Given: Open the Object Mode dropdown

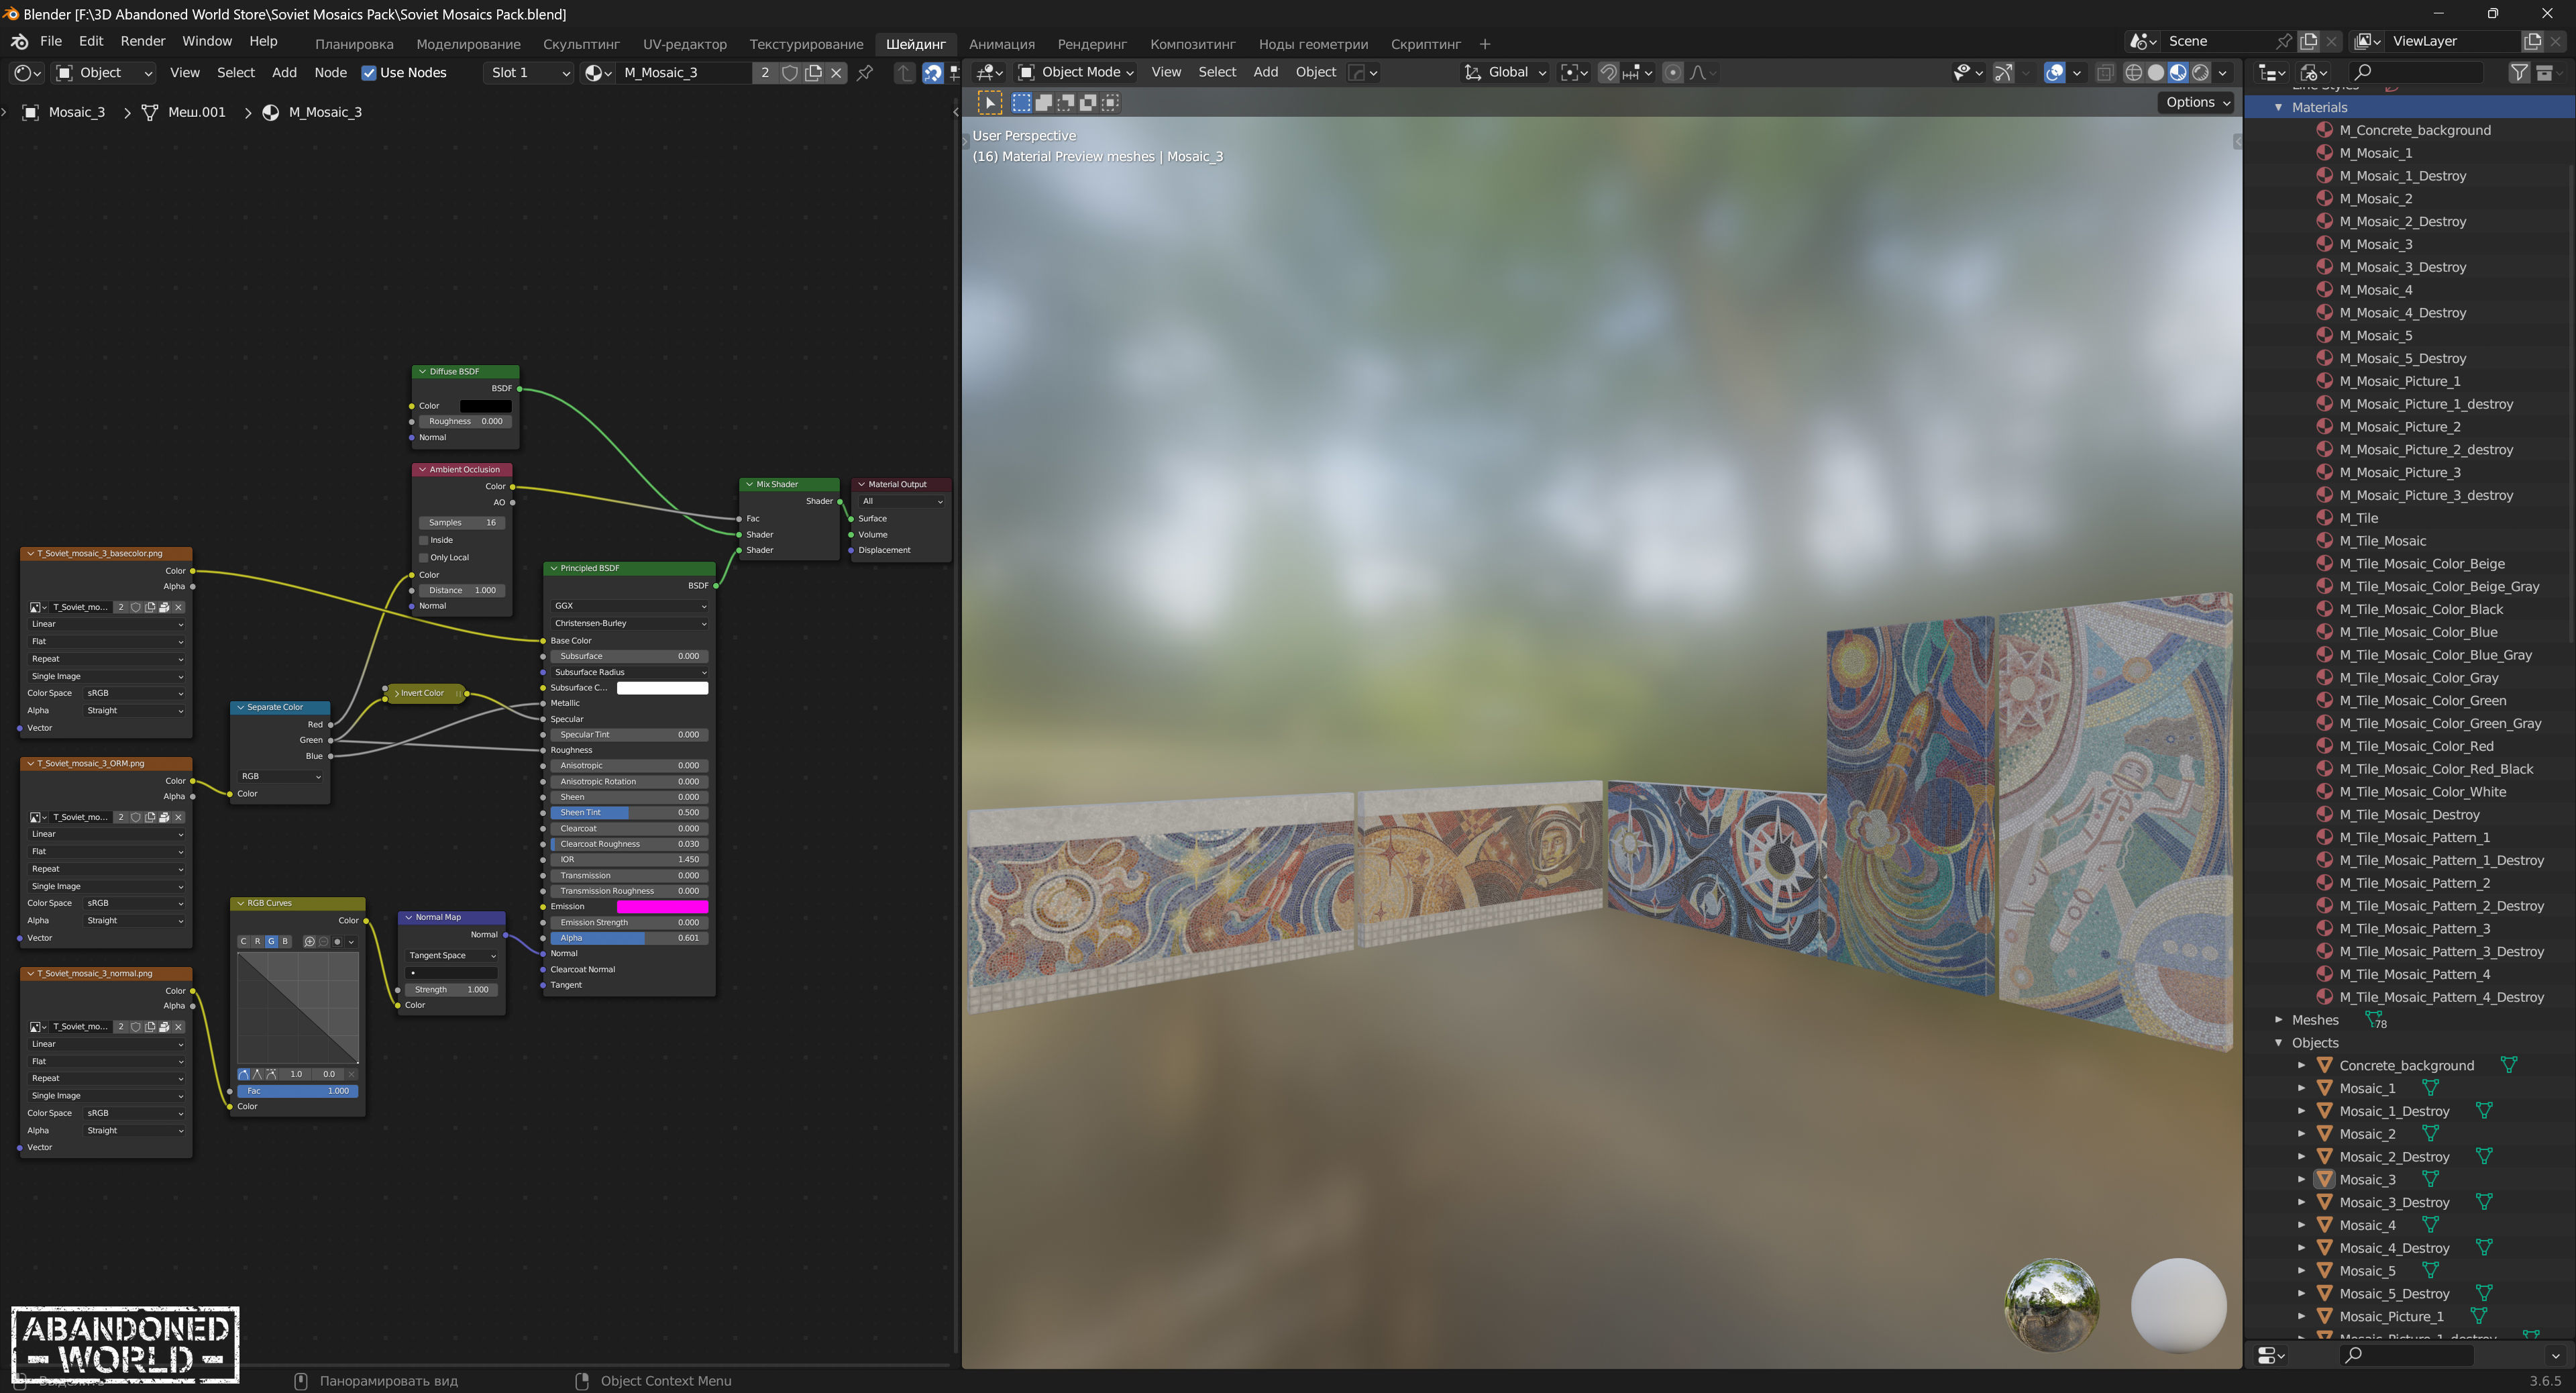Looking at the screenshot, I should click(1076, 72).
